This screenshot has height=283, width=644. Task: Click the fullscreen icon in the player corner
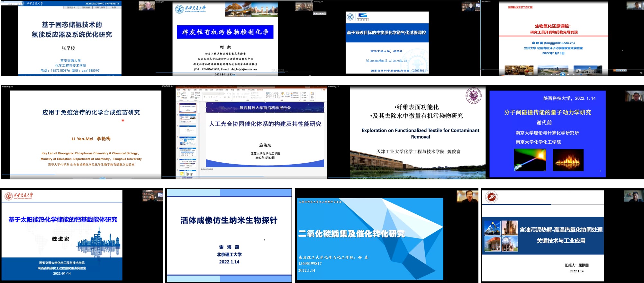tap(641, 73)
